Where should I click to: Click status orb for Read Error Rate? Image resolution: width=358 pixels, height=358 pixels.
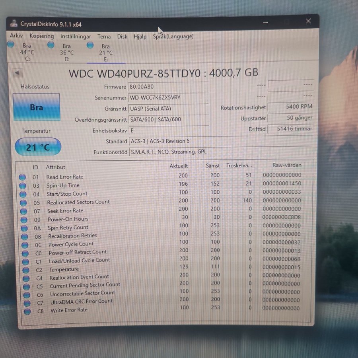click(x=23, y=177)
